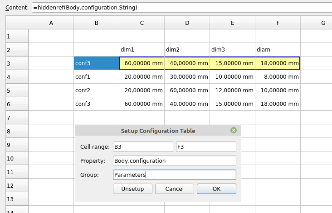The height and width of the screenshot is (213, 332).
Task: Select column A header
Action: (x=51, y=23)
